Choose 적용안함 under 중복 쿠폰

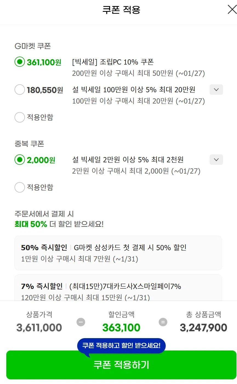tap(20, 187)
